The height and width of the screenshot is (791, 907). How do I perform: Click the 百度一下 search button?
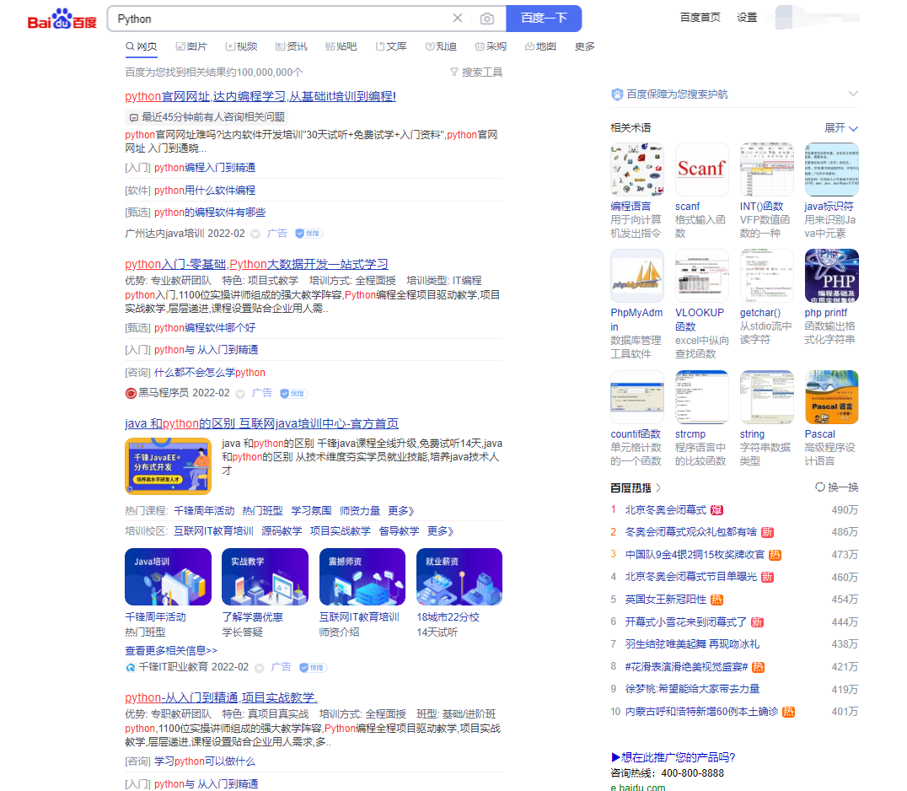click(544, 19)
